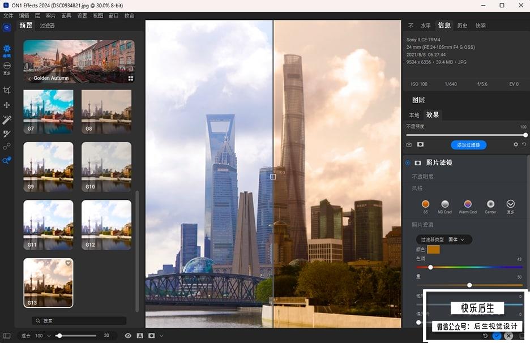530x343 pixels.
Task: Click the Effects module icon in sidebar
Action: [7, 50]
